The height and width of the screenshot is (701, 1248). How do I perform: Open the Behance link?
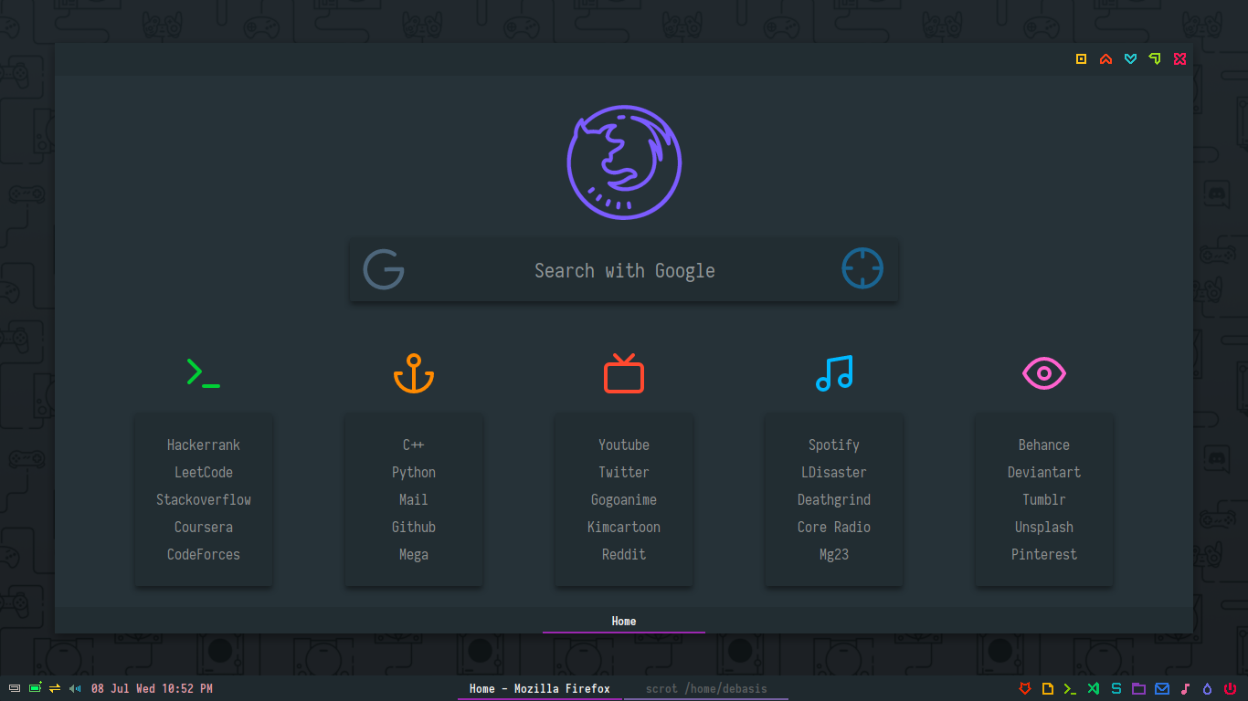pos(1044,445)
